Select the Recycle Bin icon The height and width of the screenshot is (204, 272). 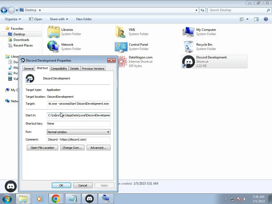point(189,47)
